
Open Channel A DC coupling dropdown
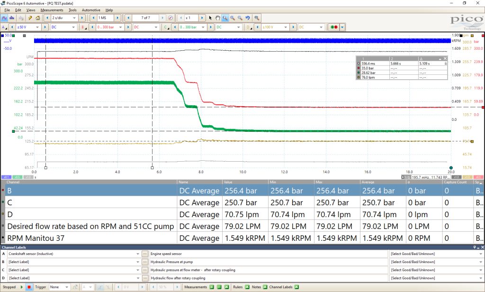coord(73,27)
